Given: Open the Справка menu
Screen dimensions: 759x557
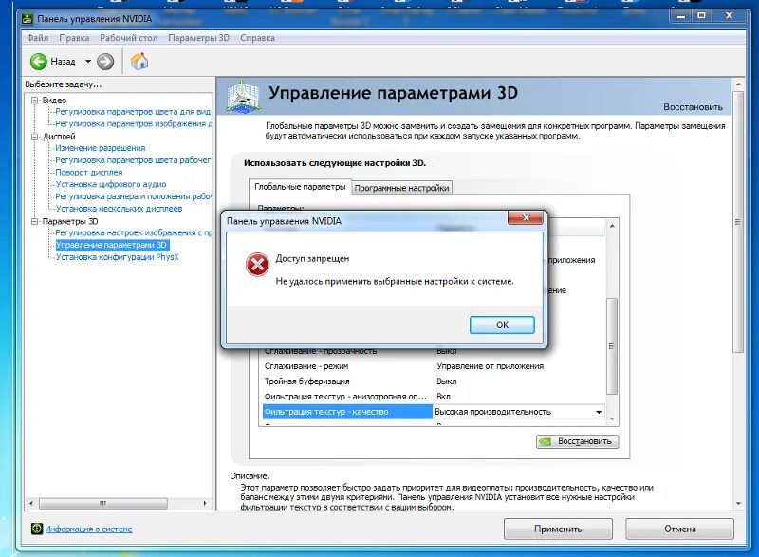Looking at the screenshot, I should tap(257, 38).
